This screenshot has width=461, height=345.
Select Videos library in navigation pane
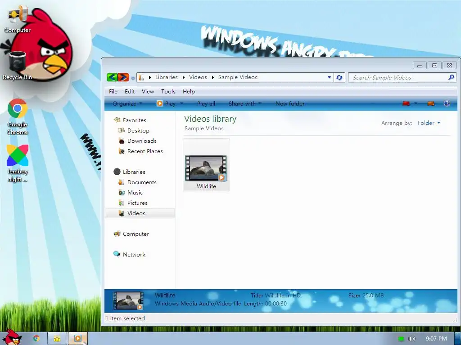140,213
